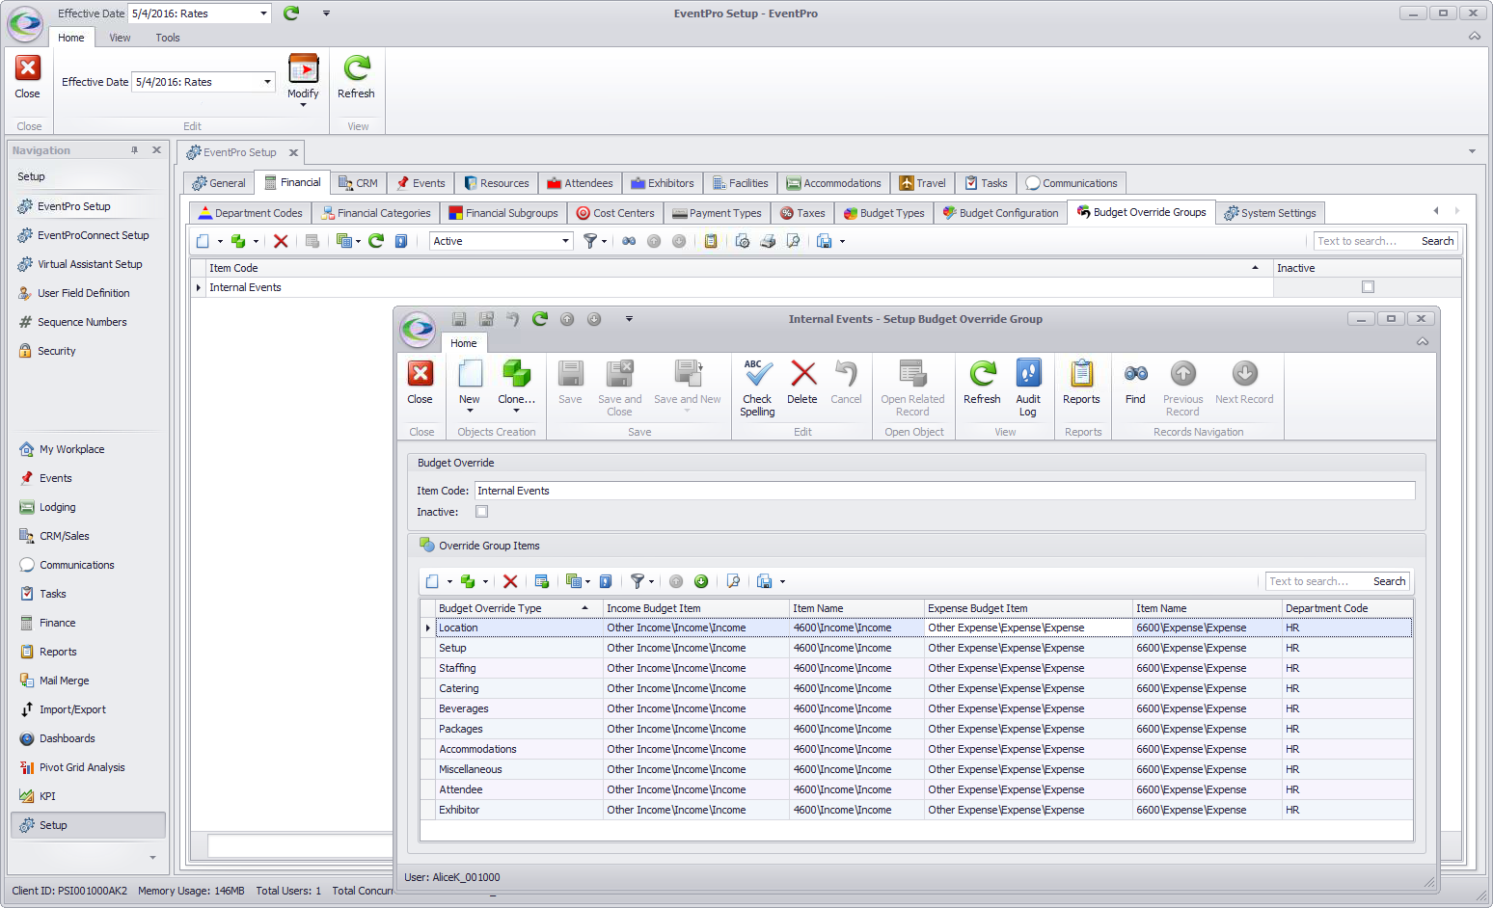This screenshot has width=1493, height=908.
Task: Open the Budget Configuration tab
Action: 1000,213
